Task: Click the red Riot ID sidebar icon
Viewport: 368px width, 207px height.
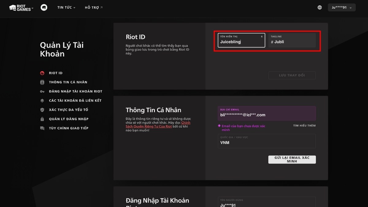Action: pyautogui.click(x=42, y=73)
